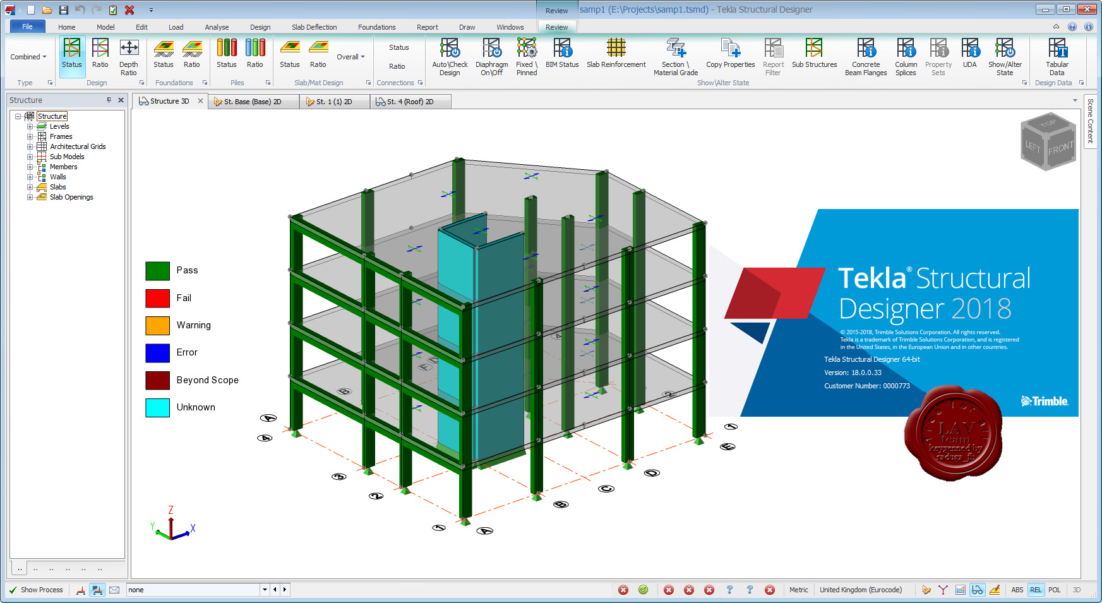
Task: Click Show Process in the status bar
Action: 36,590
